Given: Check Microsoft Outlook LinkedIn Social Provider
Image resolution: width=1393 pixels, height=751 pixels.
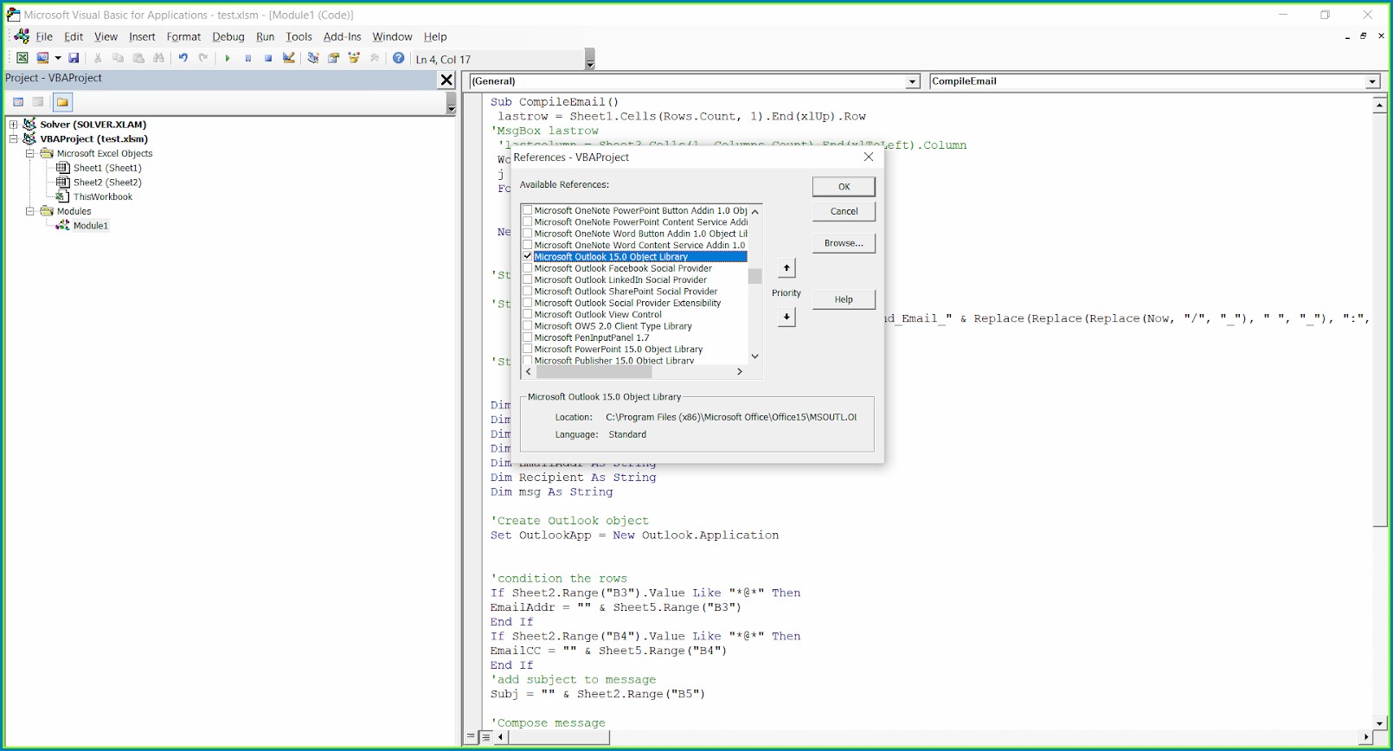Looking at the screenshot, I should pyautogui.click(x=528, y=279).
